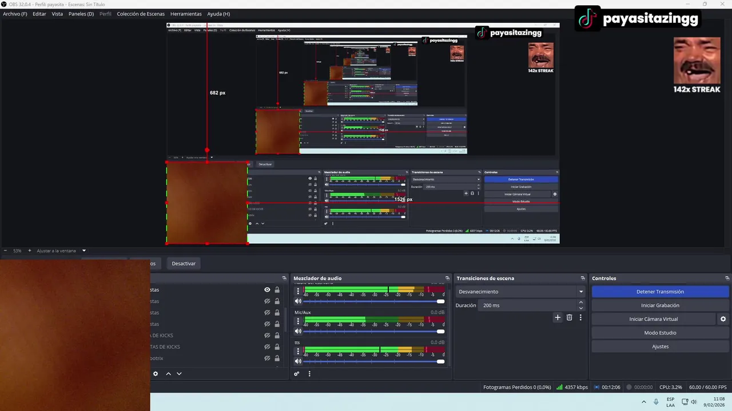Increase Duración with up stepper arrow
This screenshot has height=411, width=732.
point(581,303)
